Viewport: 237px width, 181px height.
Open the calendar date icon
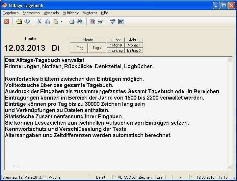click(92, 21)
